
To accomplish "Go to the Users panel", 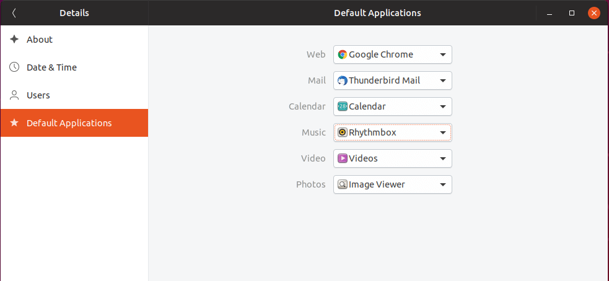I will (38, 95).
